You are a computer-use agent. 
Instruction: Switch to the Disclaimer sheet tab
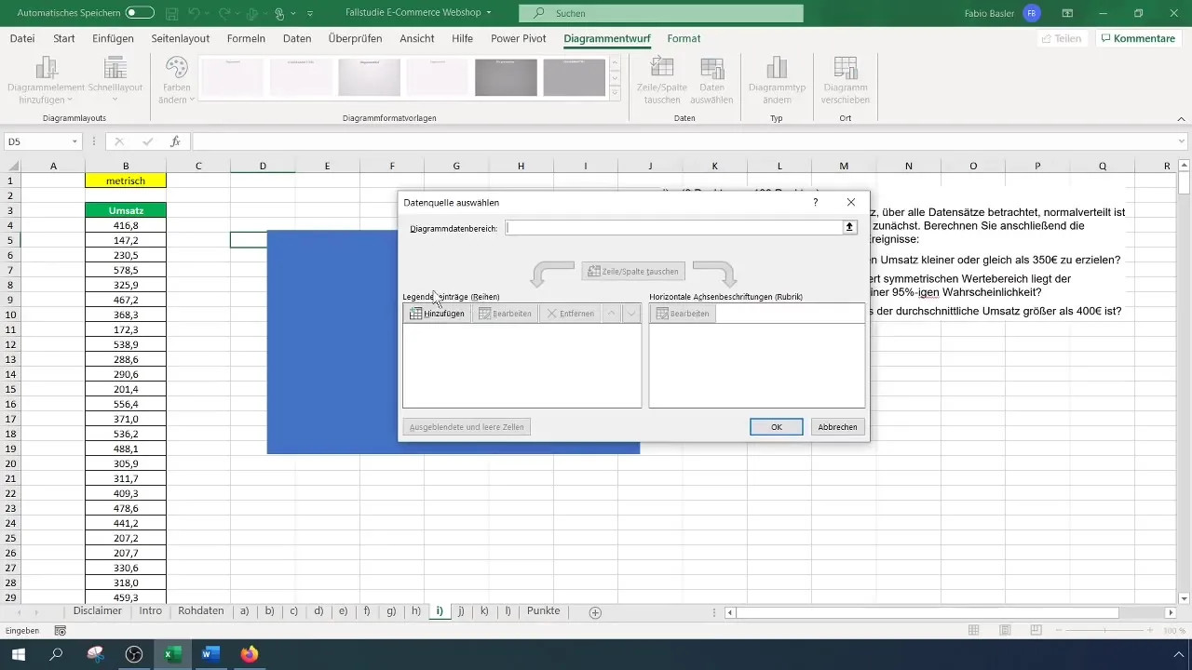pos(98,611)
